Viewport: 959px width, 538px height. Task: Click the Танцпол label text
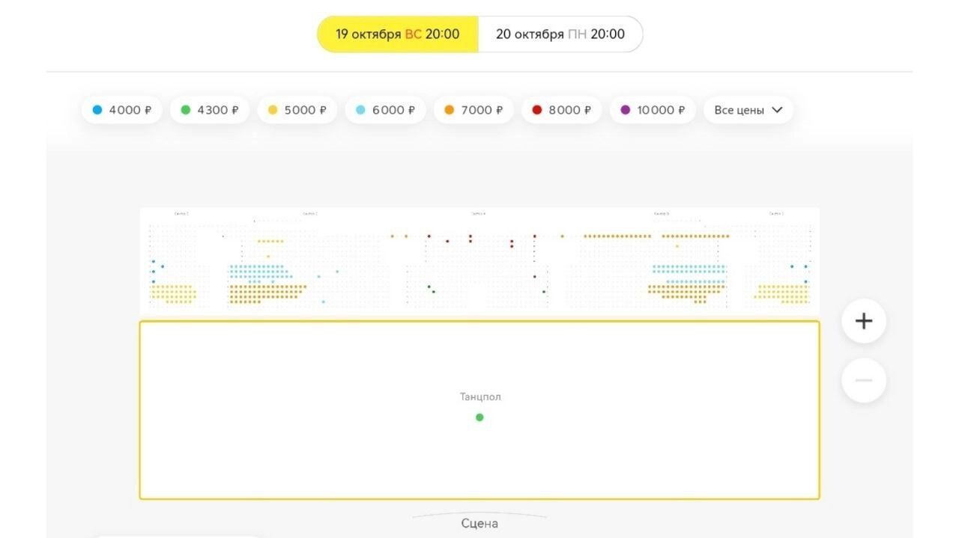[480, 397]
